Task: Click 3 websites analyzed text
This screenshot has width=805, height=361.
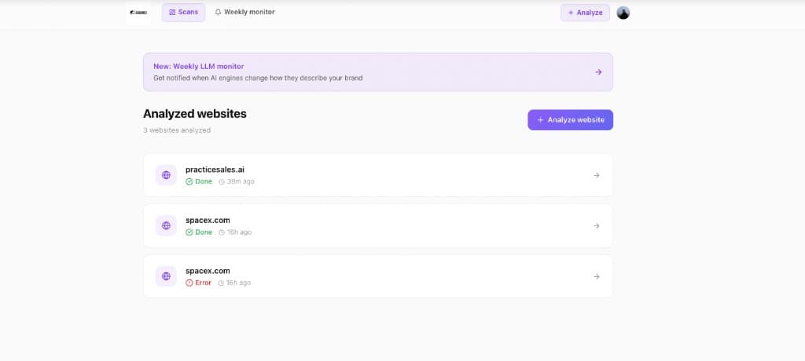Action: pos(177,130)
